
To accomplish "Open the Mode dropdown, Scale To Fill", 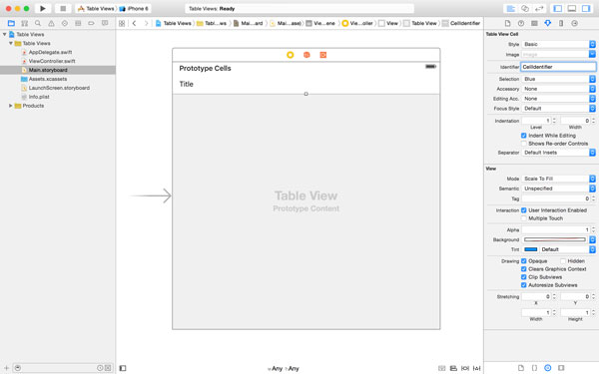I will (558, 179).
